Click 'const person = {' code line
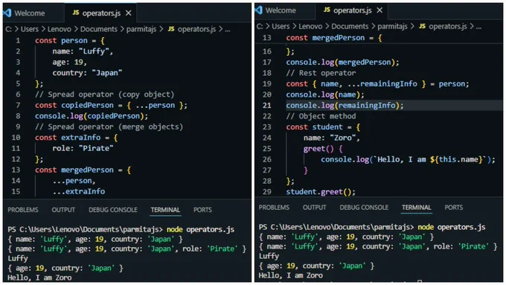The width and height of the screenshot is (506, 285). click(70, 41)
